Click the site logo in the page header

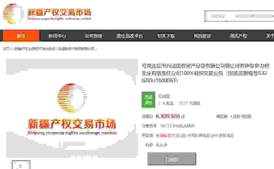[x=47, y=14]
